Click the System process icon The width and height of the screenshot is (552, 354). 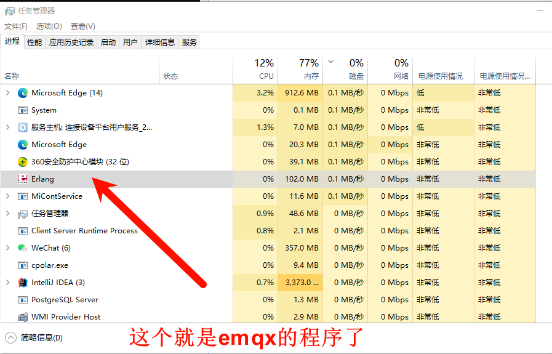[23, 110]
